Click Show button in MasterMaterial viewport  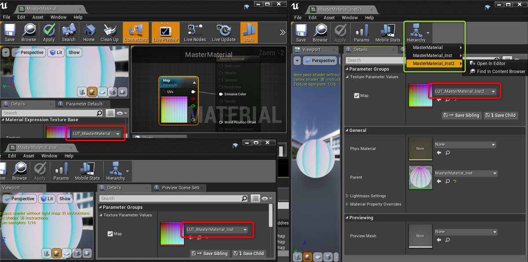(x=74, y=52)
